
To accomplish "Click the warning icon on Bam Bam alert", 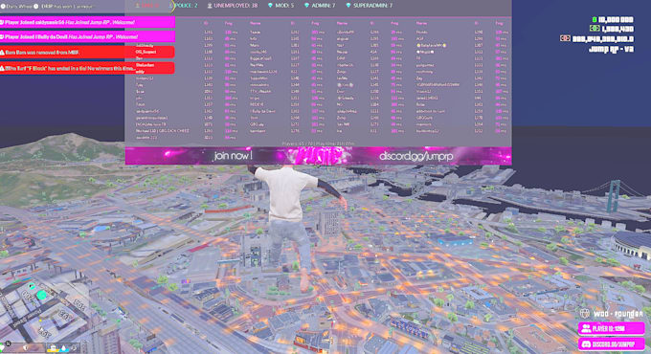I will tap(3, 53).
